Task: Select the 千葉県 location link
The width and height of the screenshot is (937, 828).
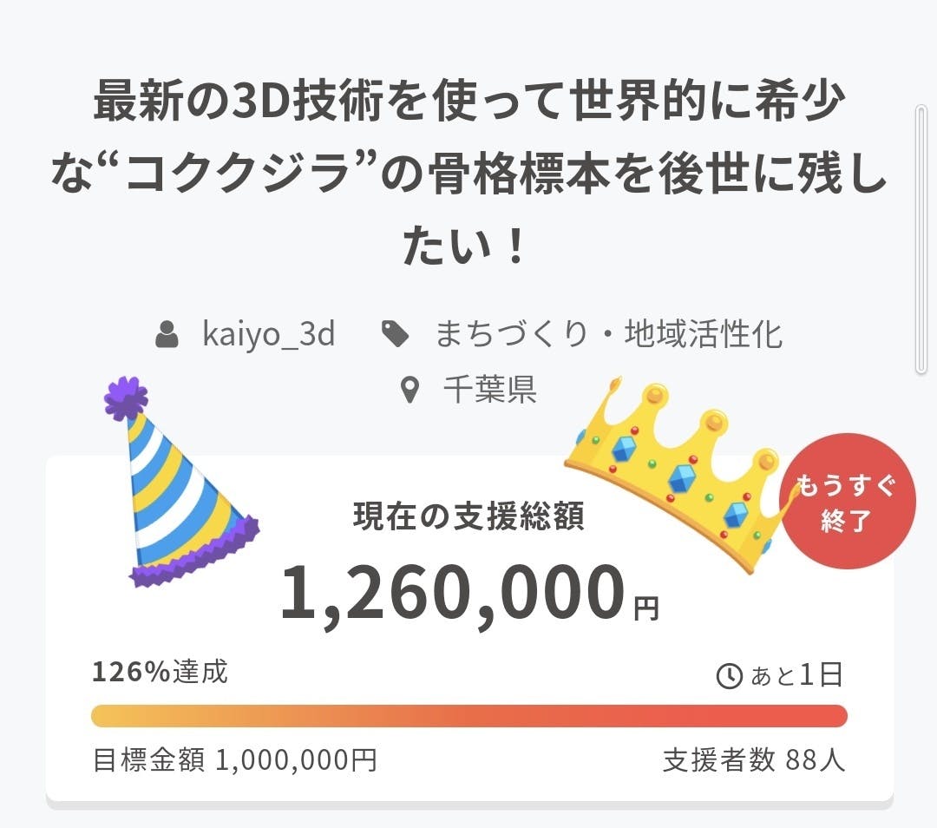Action: [x=489, y=391]
